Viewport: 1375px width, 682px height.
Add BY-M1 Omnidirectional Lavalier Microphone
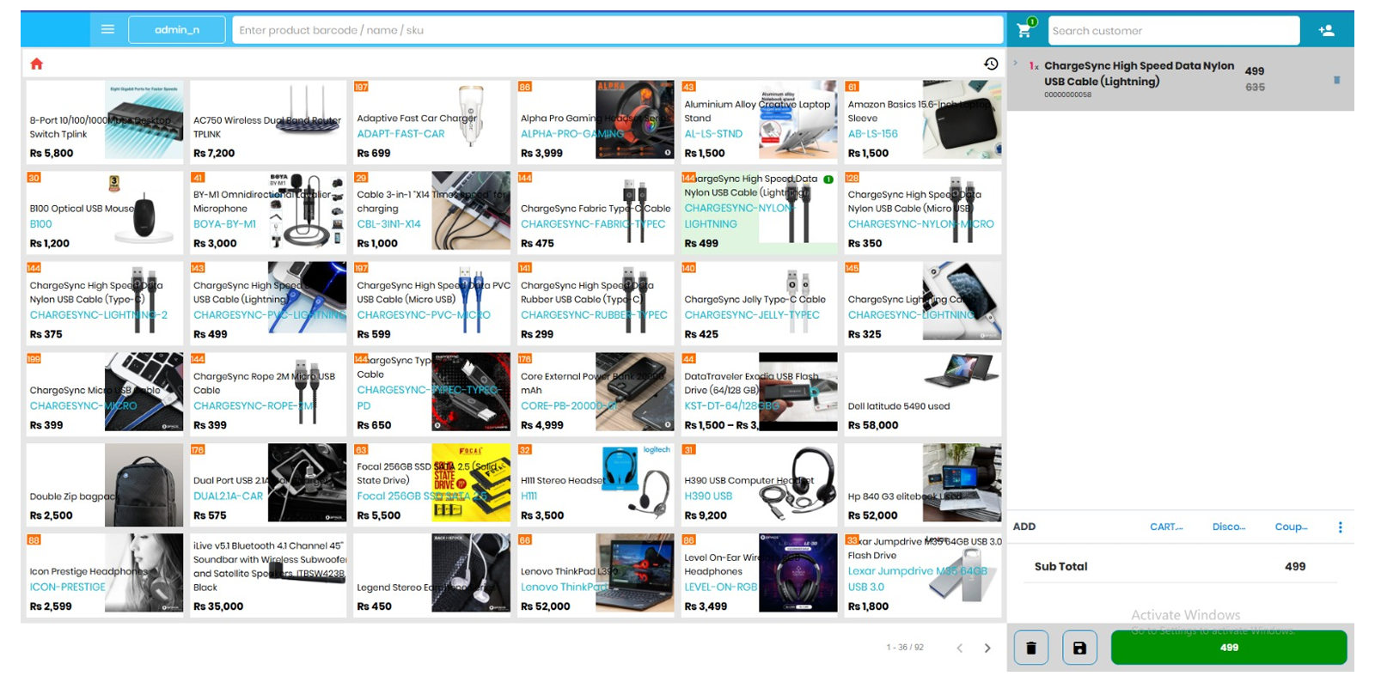(268, 211)
